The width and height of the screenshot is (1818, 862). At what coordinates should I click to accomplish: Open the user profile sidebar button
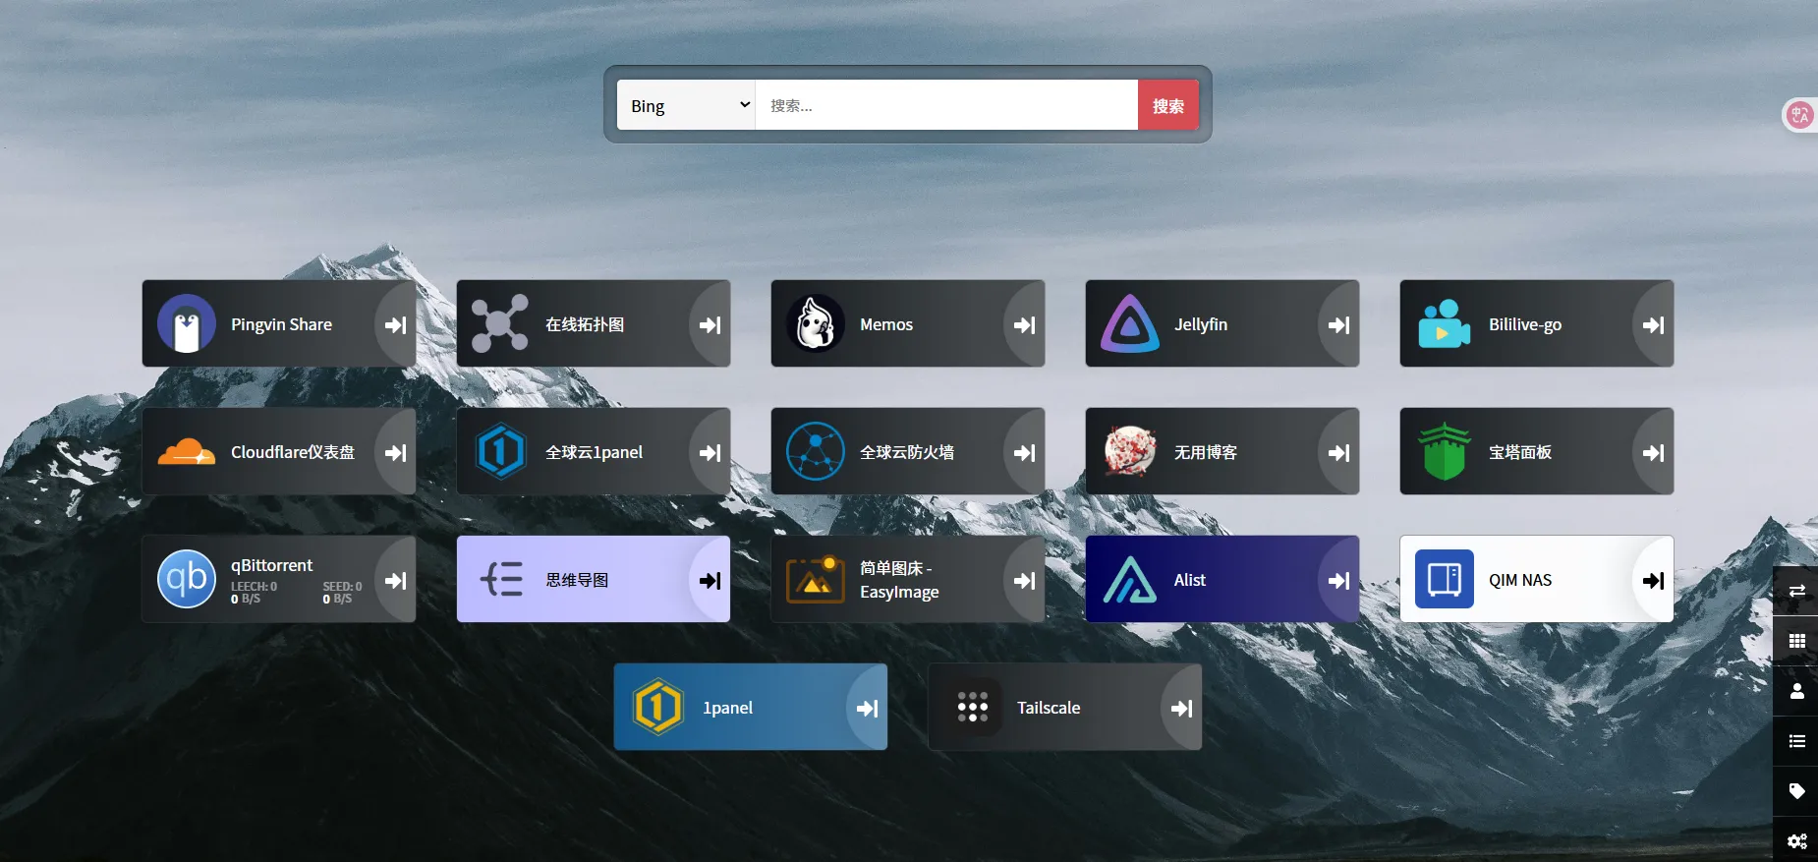tap(1796, 691)
